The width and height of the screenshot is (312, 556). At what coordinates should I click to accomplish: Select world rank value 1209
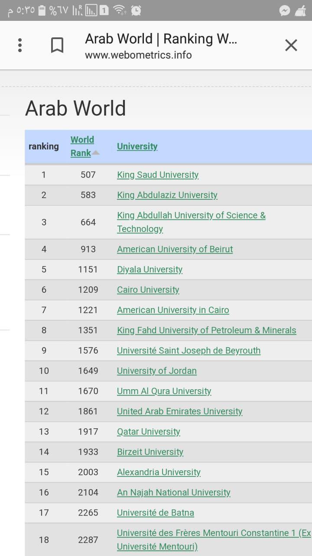[88, 290]
